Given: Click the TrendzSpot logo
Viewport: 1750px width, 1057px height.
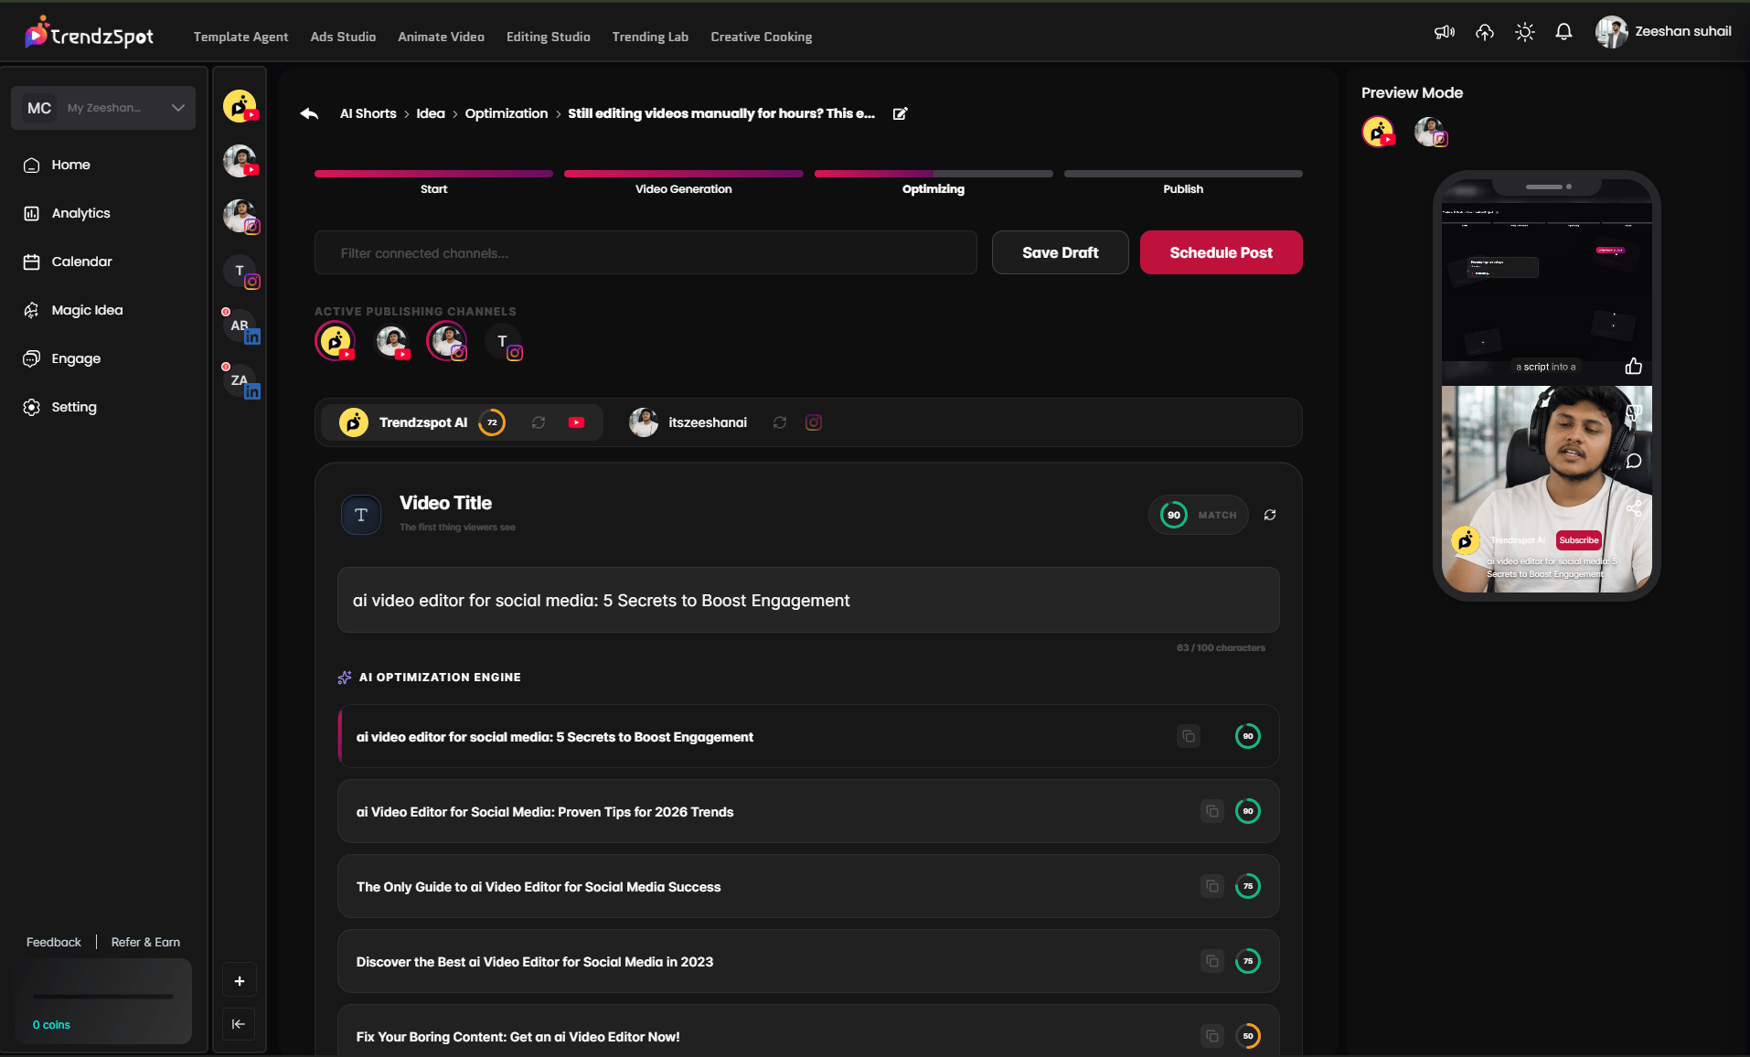Looking at the screenshot, I should [x=90, y=34].
